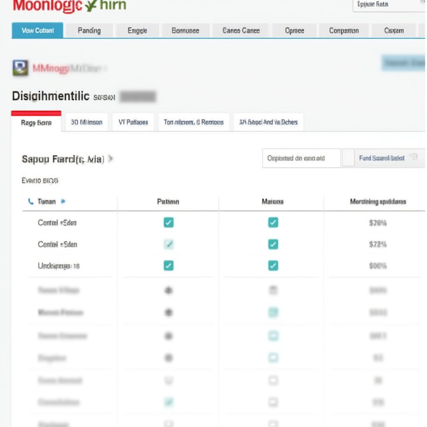Click the blurred blue button at top right
This screenshot has width=427, height=427.
point(403,63)
